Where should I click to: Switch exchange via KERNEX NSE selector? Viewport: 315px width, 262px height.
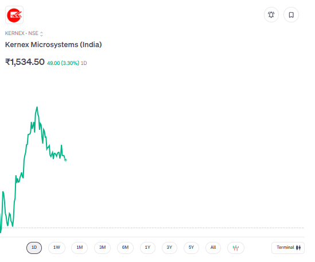[x=24, y=33]
